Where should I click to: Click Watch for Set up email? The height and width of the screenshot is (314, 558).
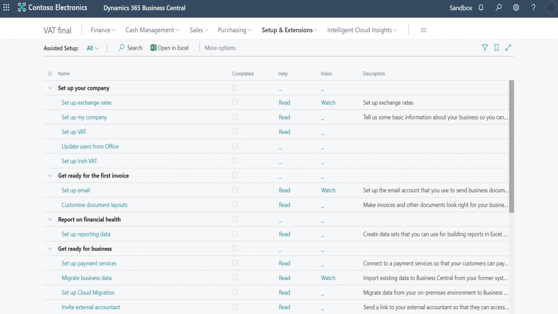tap(328, 190)
